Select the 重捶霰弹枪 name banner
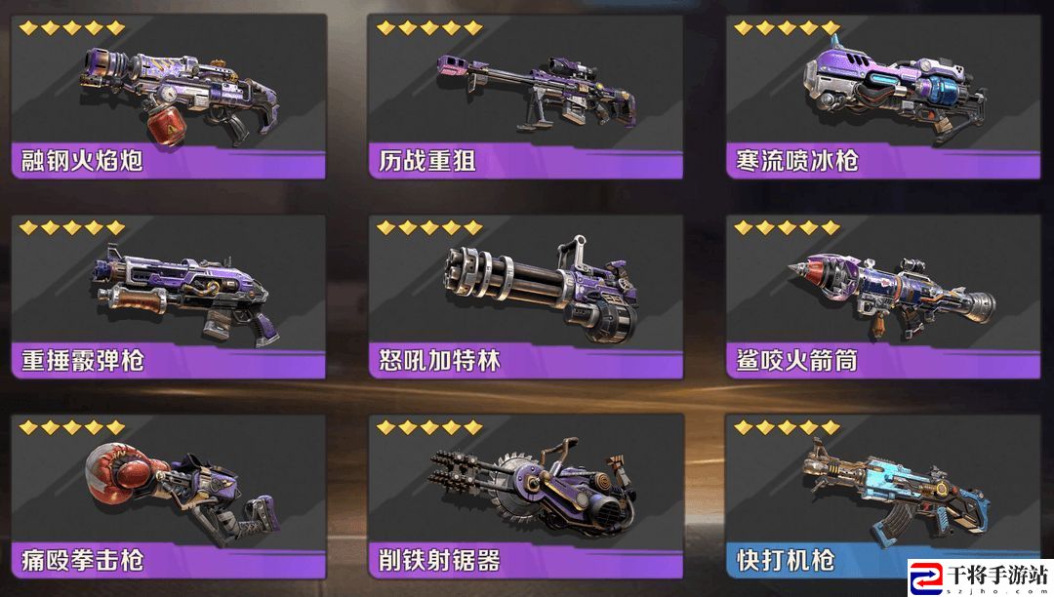 point(169,361)
